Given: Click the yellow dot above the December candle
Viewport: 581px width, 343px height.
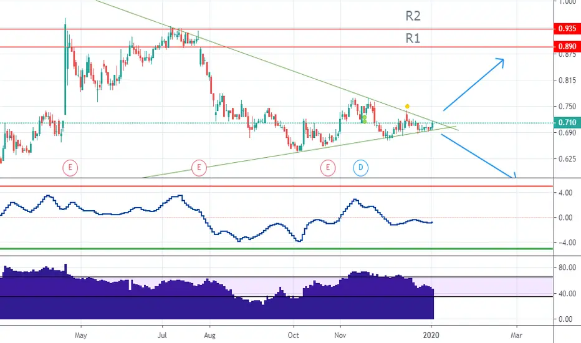Looking at the screenshot, I should [407, 107].
